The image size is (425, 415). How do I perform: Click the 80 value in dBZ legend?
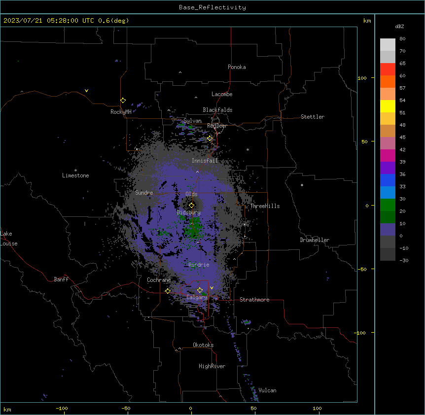point(402,39)
